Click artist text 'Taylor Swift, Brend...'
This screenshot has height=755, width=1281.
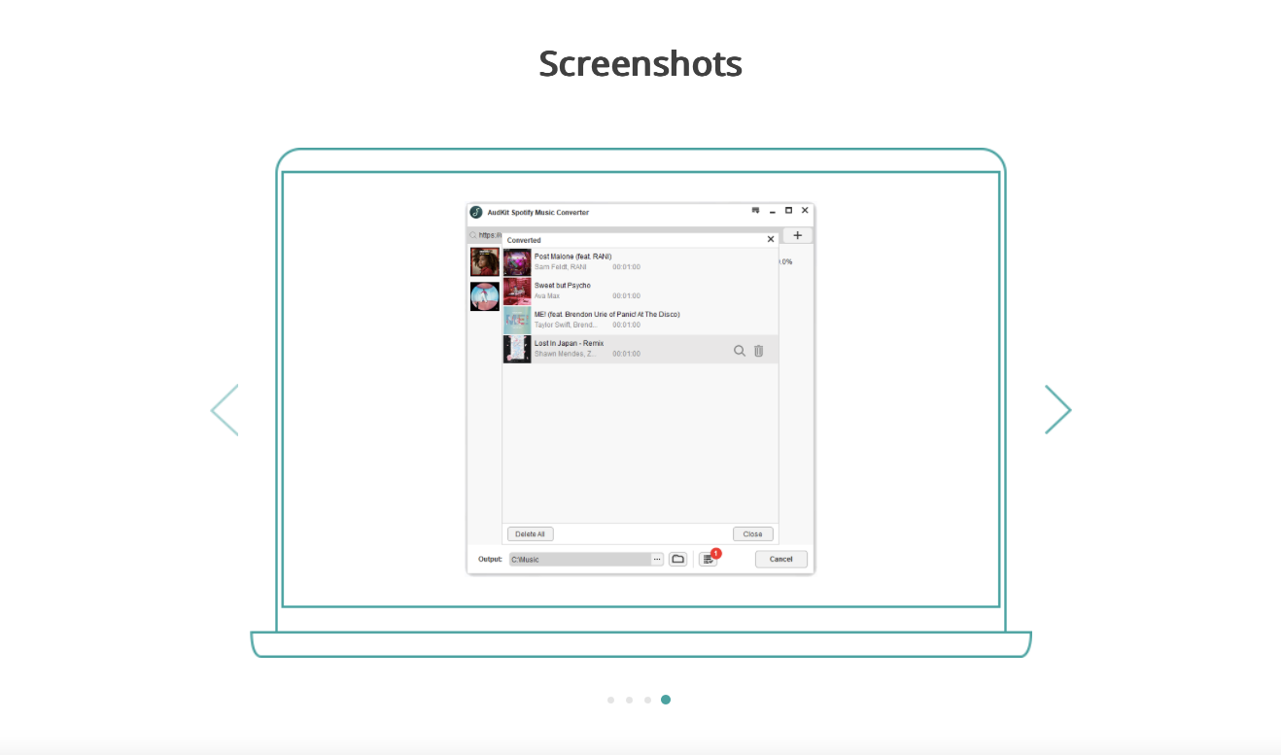pyautogui.click(x=566, y=326)
